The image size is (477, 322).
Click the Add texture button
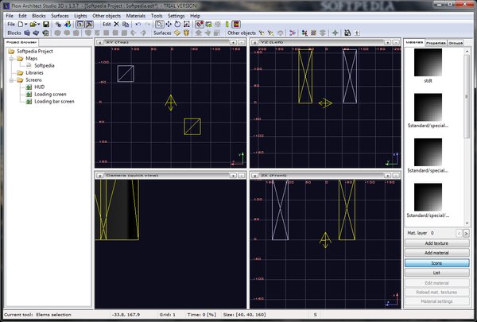tap(435, 242)
